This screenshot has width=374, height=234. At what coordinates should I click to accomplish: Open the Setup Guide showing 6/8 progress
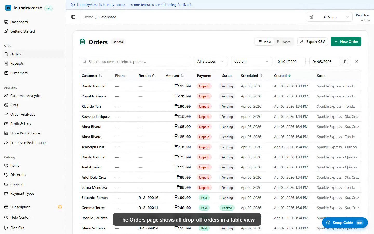click(x=344, y=223)
